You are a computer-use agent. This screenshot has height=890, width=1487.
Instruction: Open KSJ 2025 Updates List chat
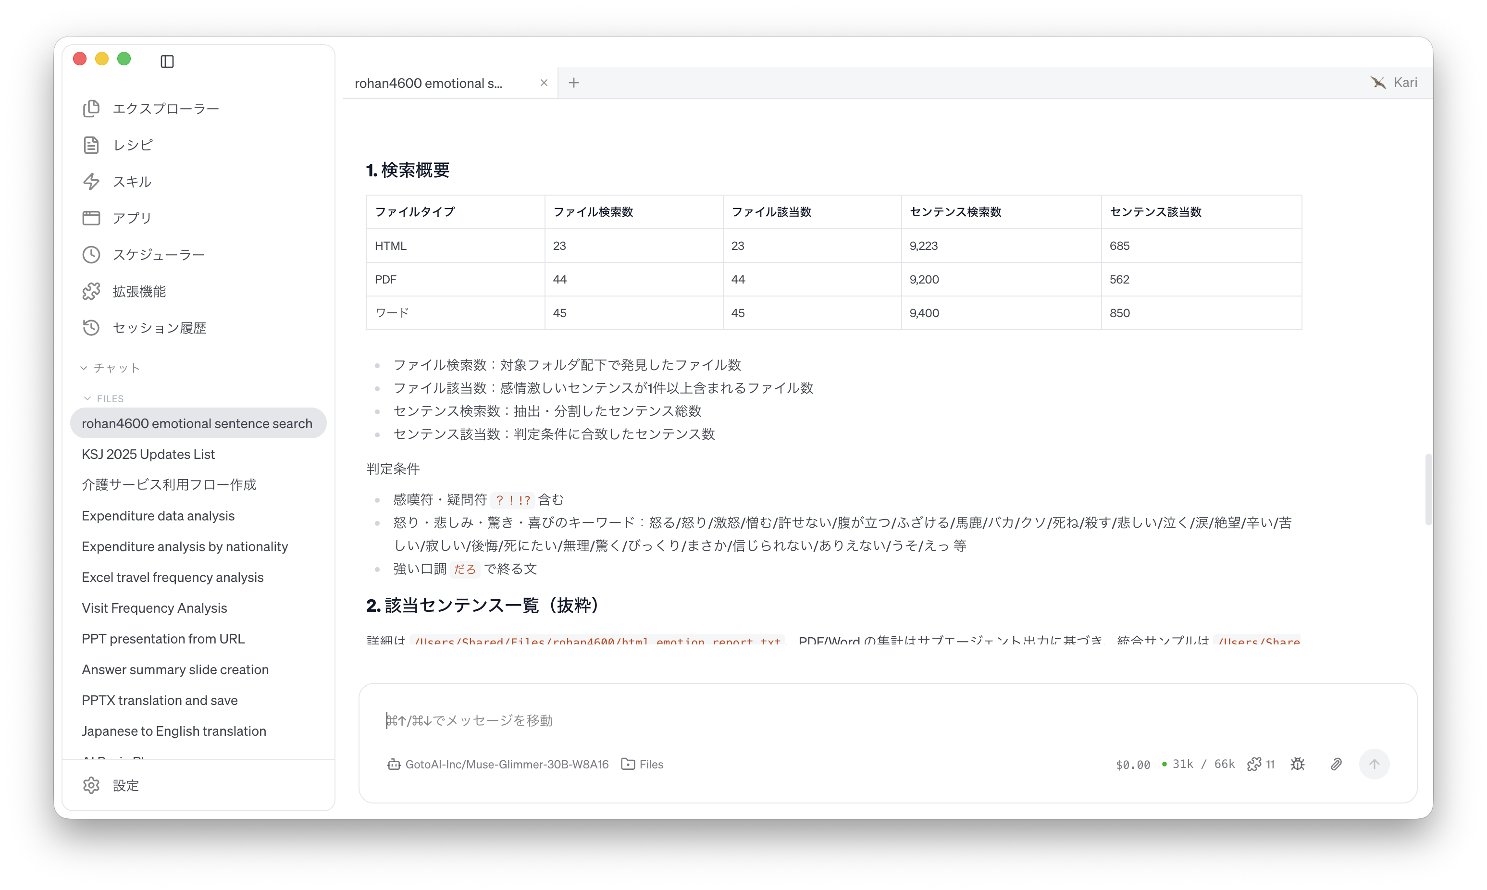(x=148, y=454)
